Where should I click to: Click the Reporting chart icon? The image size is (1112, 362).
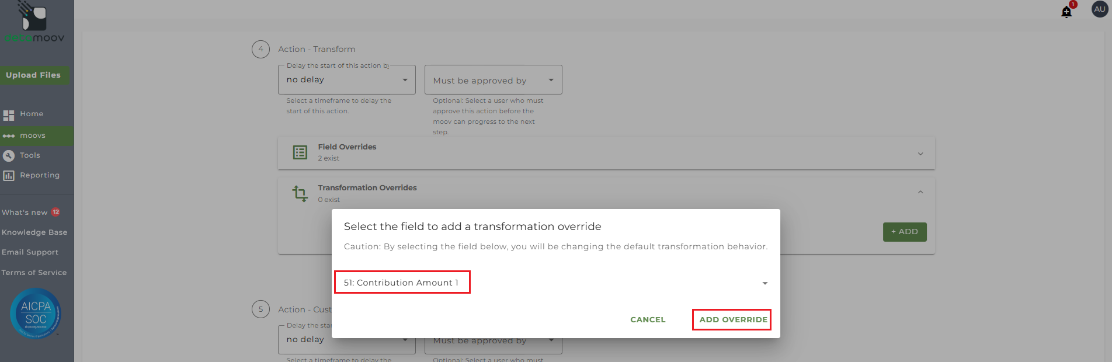pyautogui.click(x=9, y=175)
